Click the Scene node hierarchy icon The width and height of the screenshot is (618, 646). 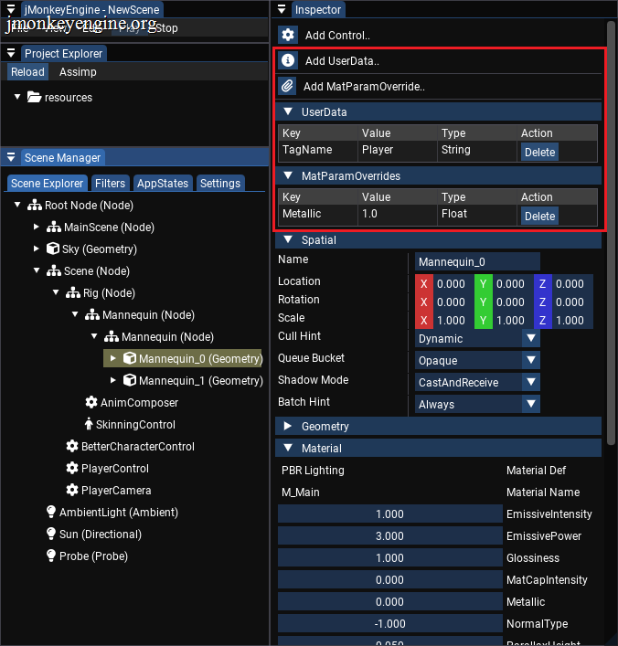(54, 270)
